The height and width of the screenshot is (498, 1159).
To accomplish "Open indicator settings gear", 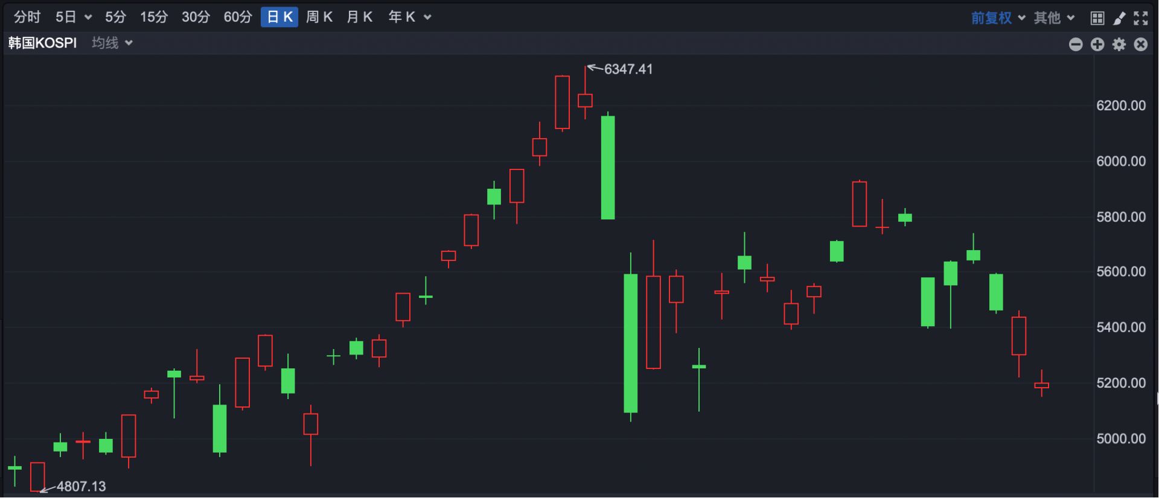I will [x=1119, y=44].
